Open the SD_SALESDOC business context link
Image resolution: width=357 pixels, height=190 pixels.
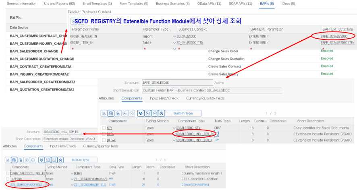(x=186, y=36)
